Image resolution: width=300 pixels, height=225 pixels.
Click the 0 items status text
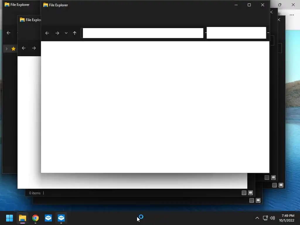(x=35, y=193)
